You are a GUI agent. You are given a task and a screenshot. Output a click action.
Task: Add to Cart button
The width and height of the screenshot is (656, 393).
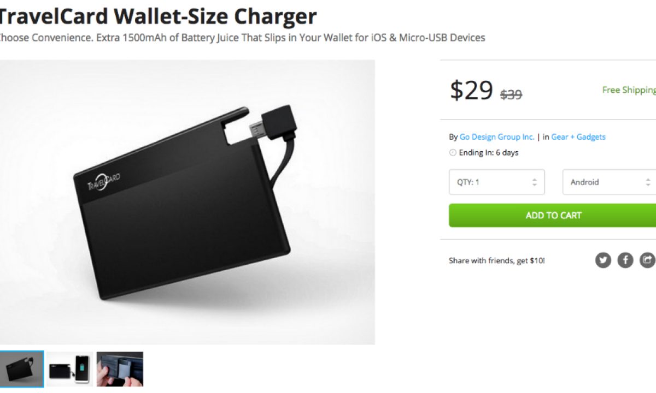[553, 216]
